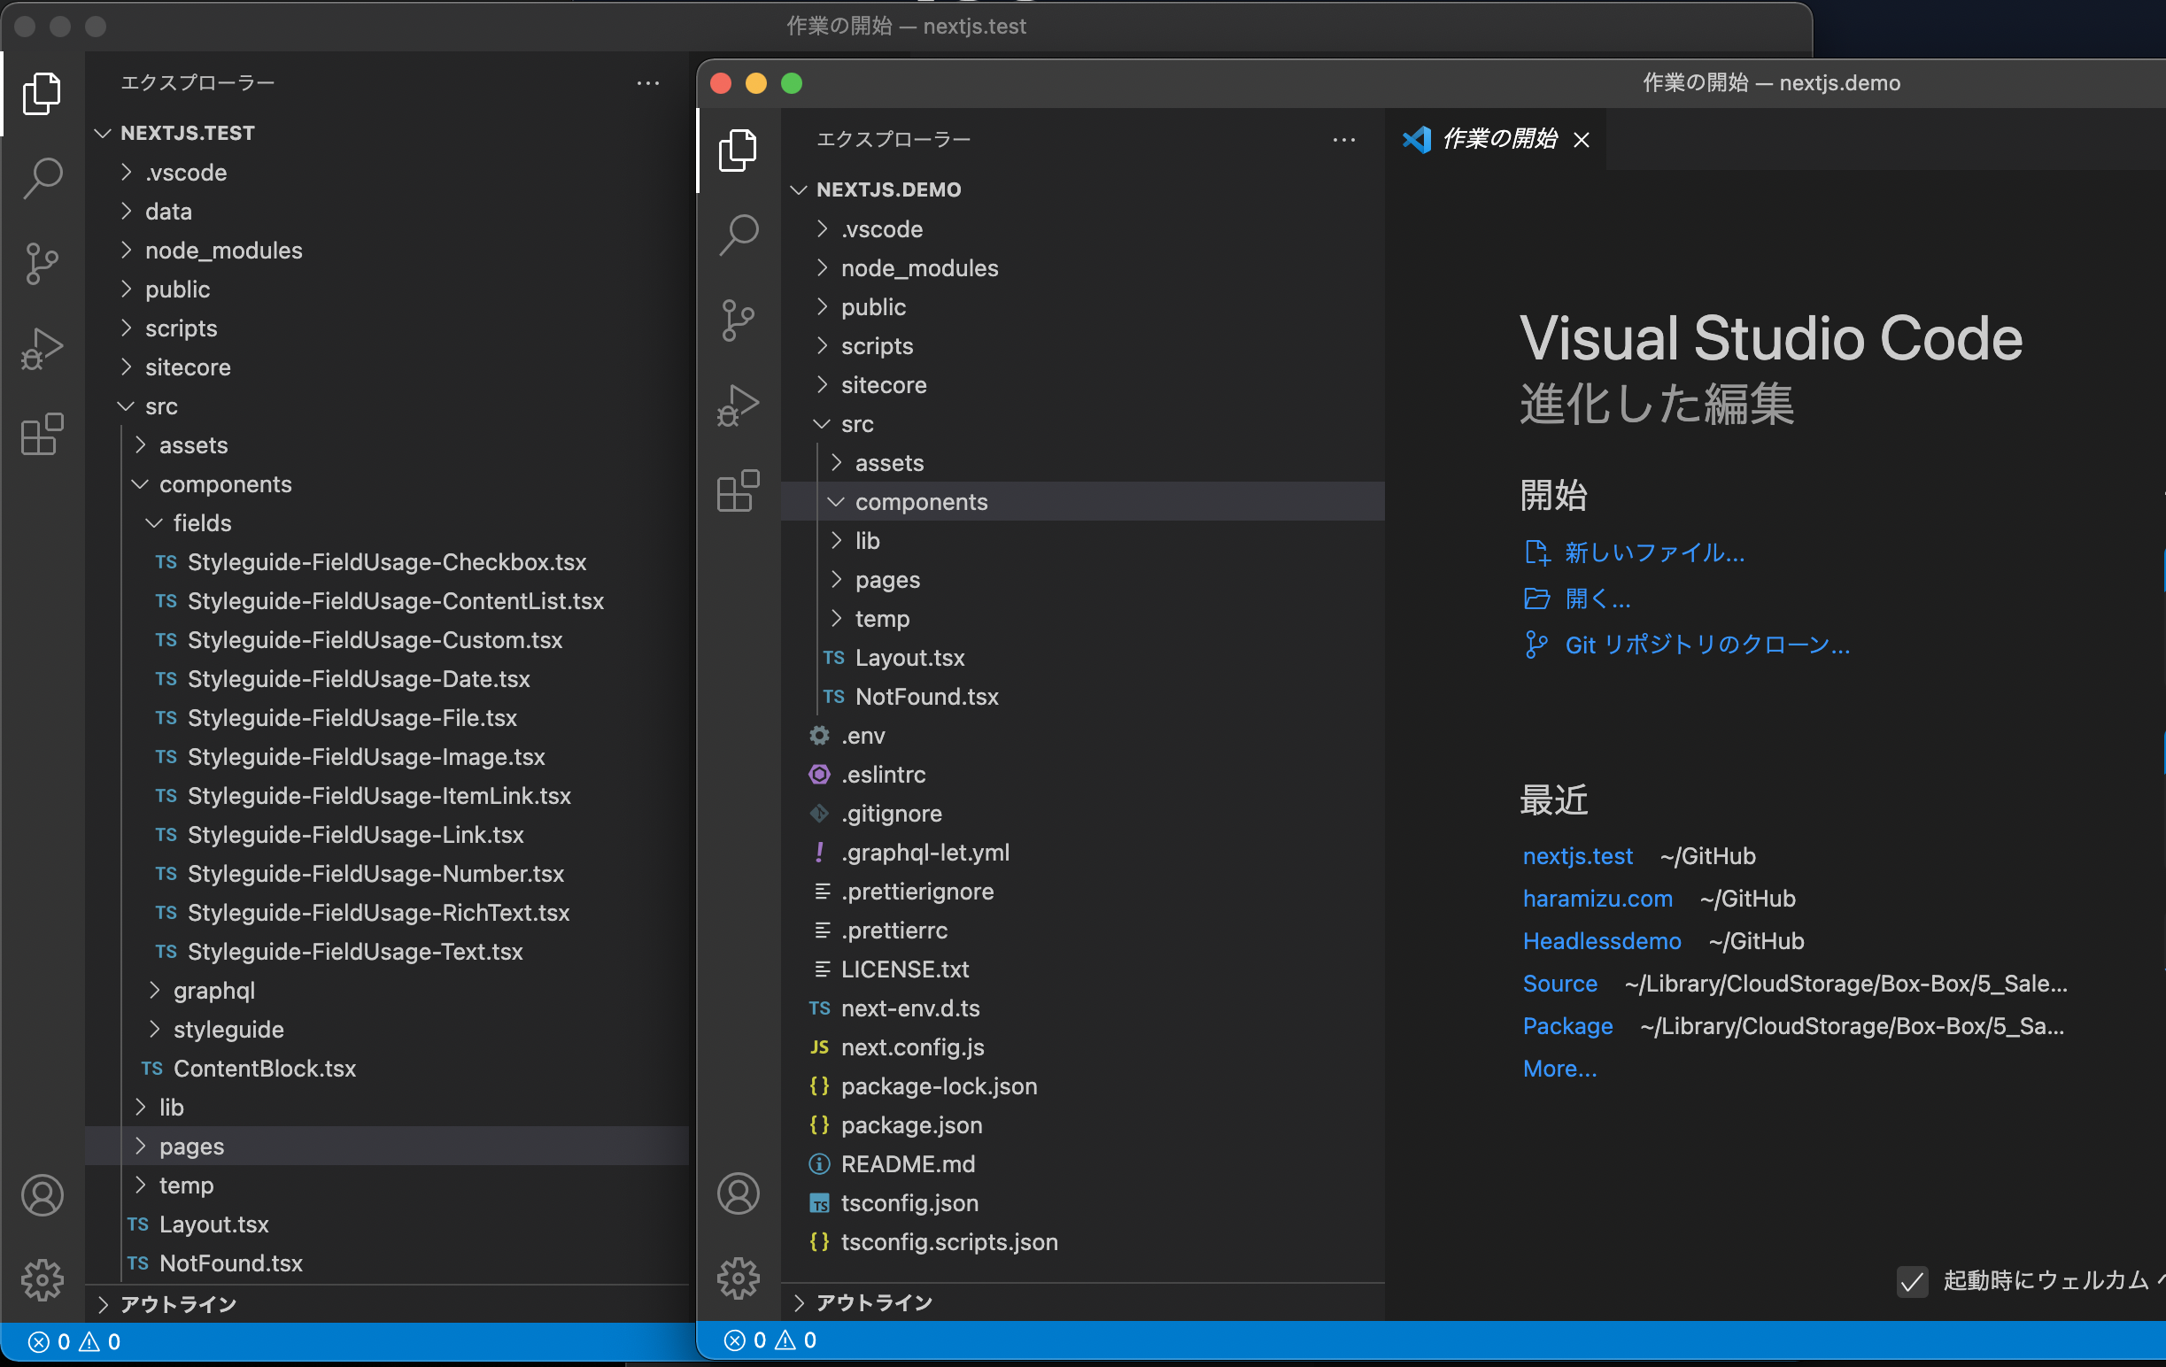
Task: Open Extensions icon in nextjs.test window
Action: pyautogui.click(x=43, y=435)
